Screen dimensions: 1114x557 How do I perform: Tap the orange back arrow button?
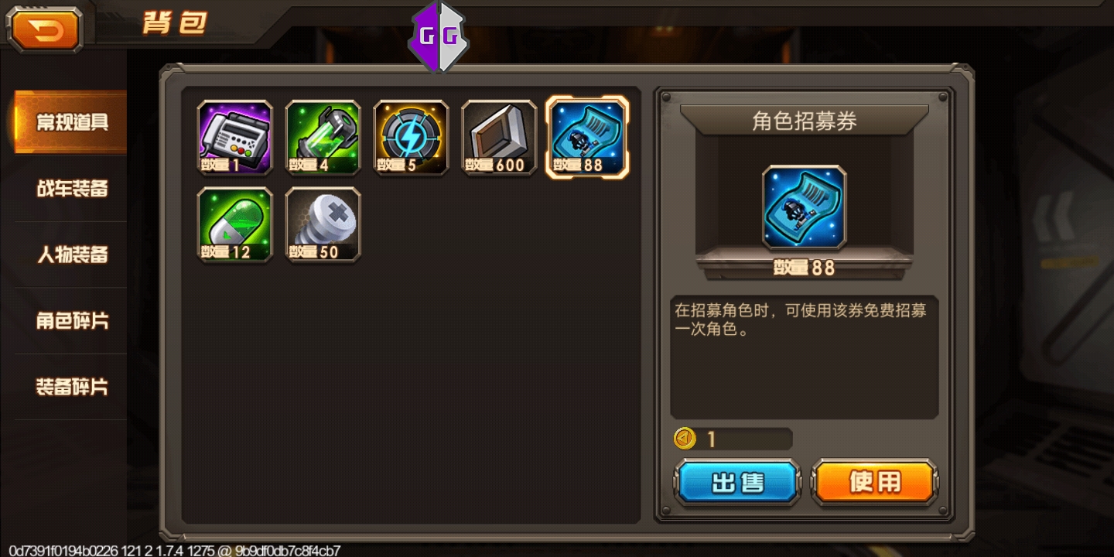(x=45, y=29)
